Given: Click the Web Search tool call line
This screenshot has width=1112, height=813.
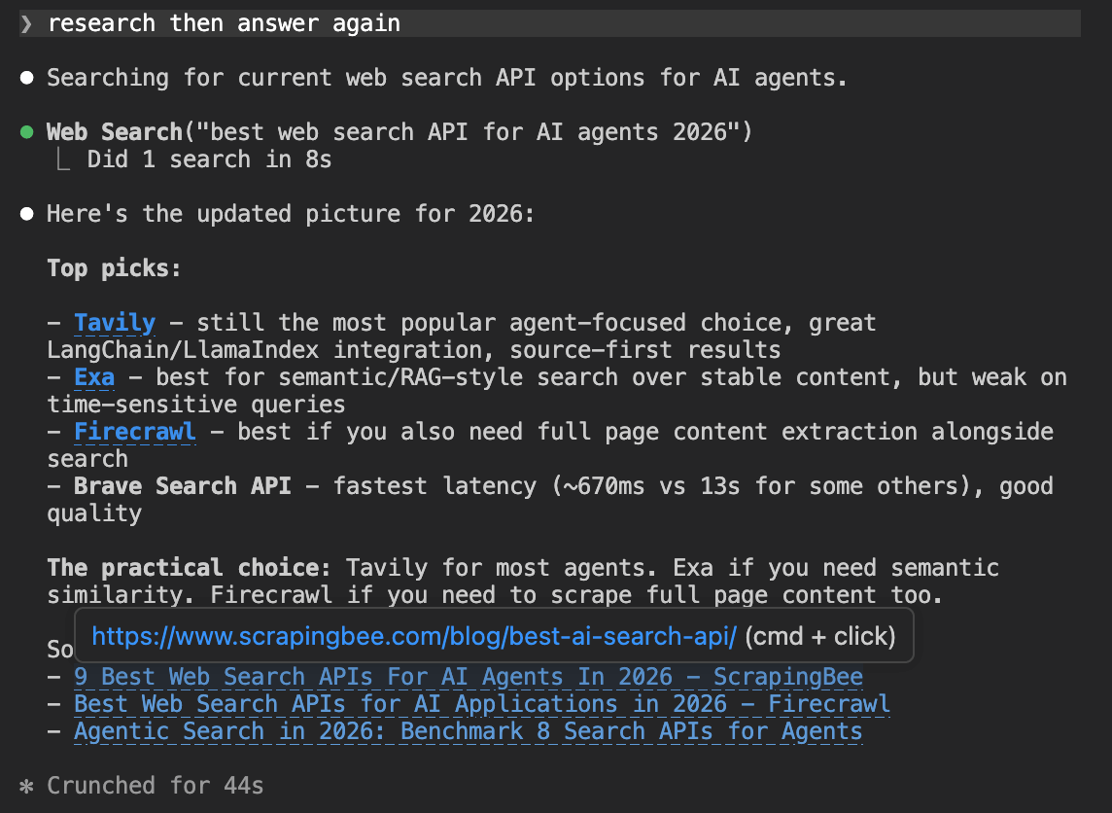Looking at the screenshot, I should (x=399, y=132).
